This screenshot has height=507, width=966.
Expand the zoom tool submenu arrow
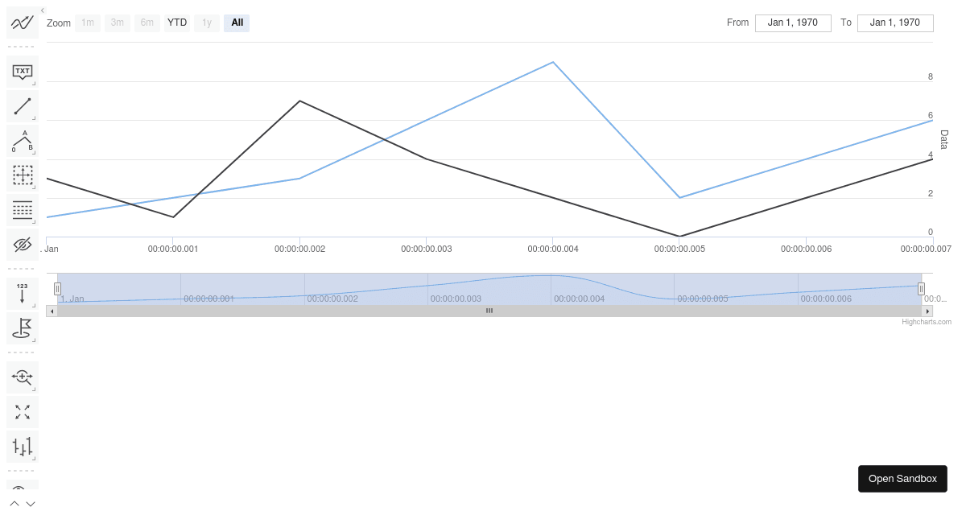34,389
